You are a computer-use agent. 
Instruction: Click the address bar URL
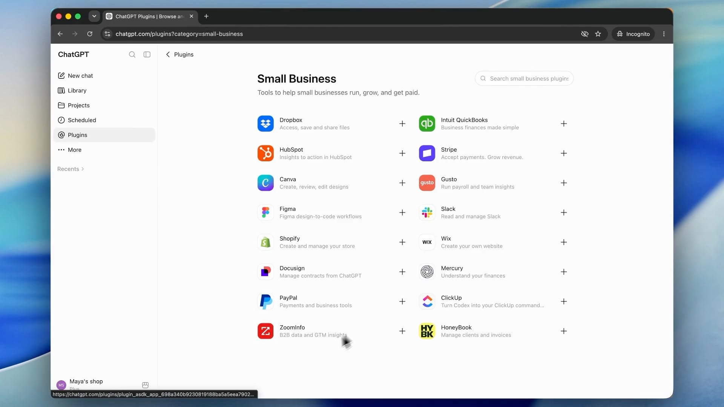(x=179, y=34)
